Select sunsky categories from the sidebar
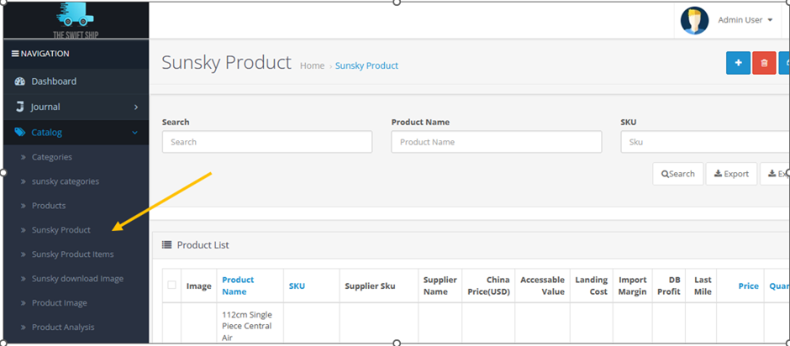Image resolution: width=790 pixels, height=346 pixels. point(65,181)
